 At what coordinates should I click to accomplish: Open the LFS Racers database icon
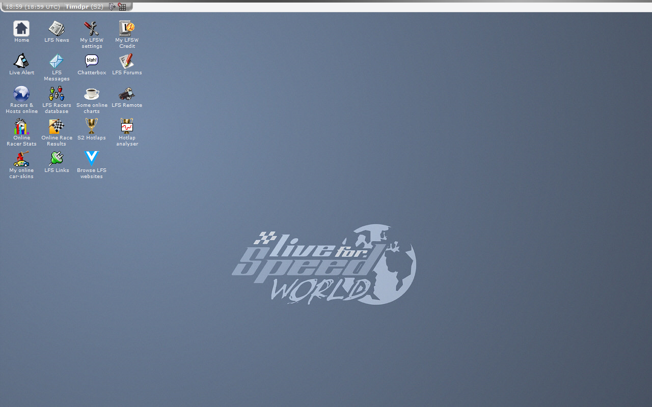click(57, 94)
